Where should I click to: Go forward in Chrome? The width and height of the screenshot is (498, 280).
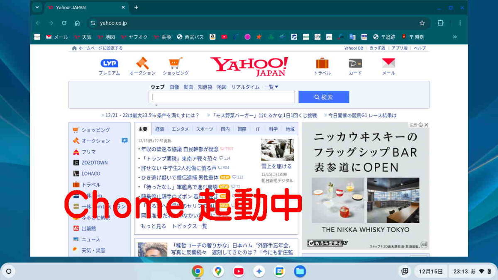pyautogui.click(x=51, y=23)
